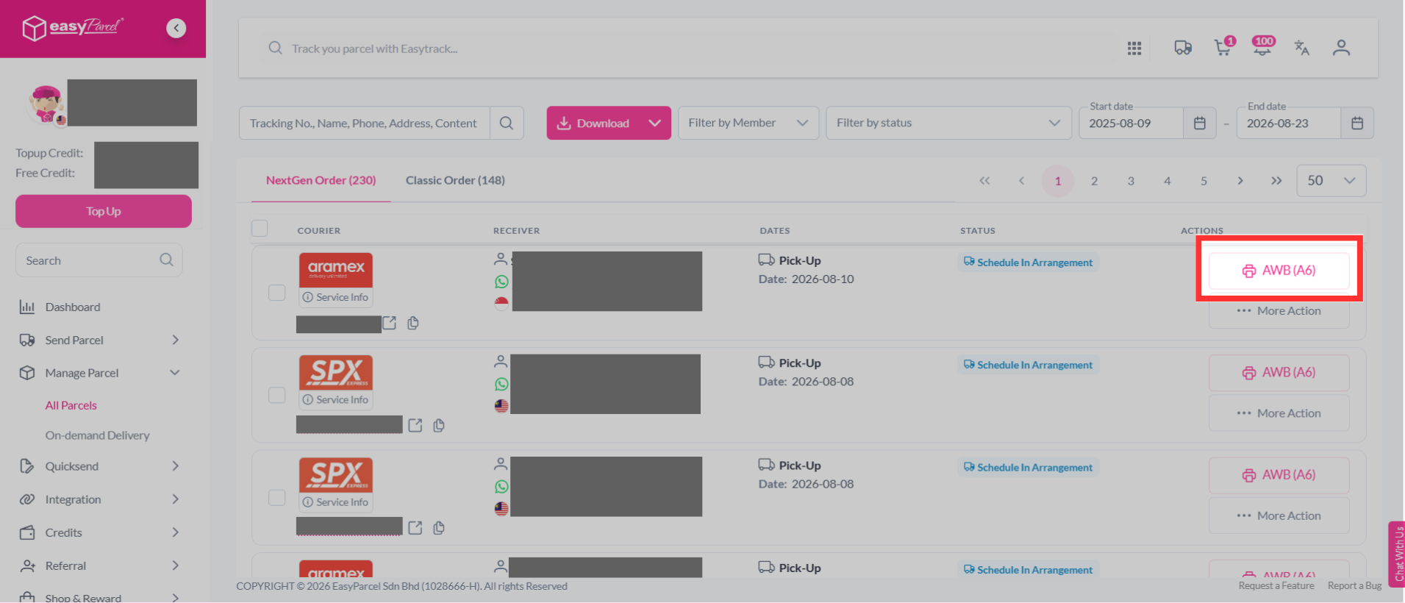Open external link for second SPX order
The height and width of the screenshot is (603, 1405).
(x=415, y=527)
